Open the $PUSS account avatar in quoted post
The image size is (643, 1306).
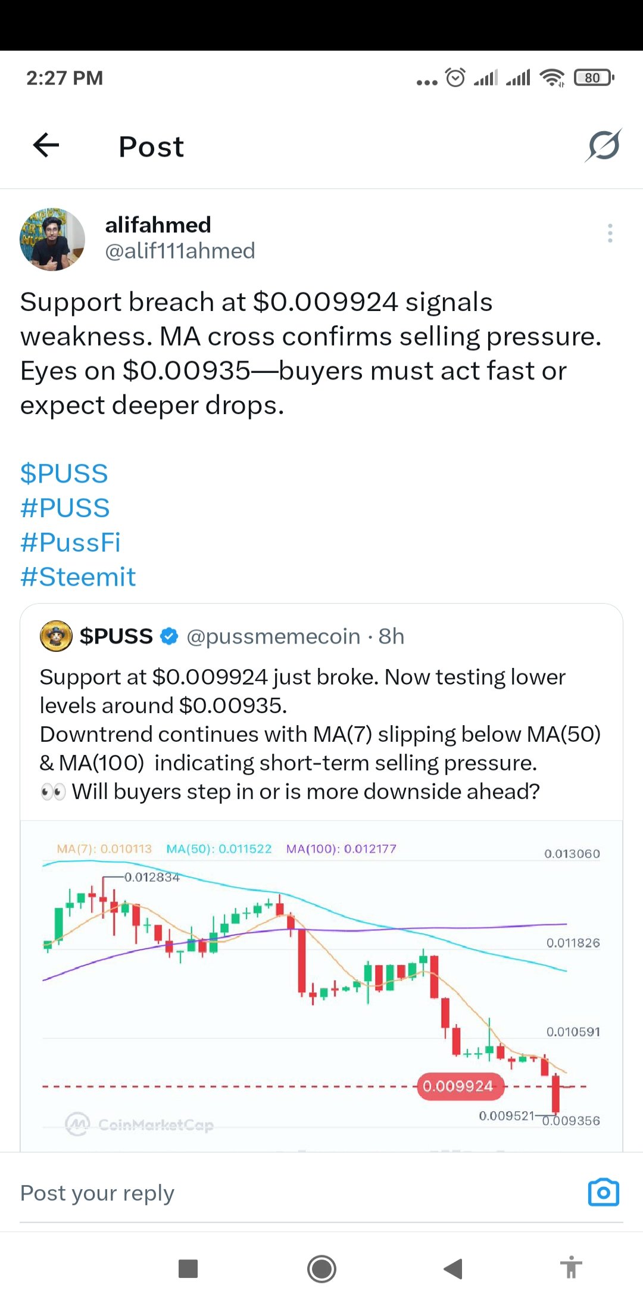coord(56,636)
